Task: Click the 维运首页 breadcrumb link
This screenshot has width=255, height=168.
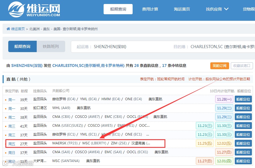Action: (18, 29)
